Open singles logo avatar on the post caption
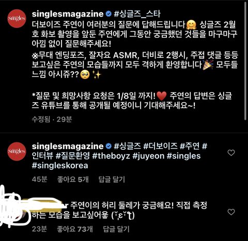Viewport: 248px width, 241px height. click(x=17, y=19)
